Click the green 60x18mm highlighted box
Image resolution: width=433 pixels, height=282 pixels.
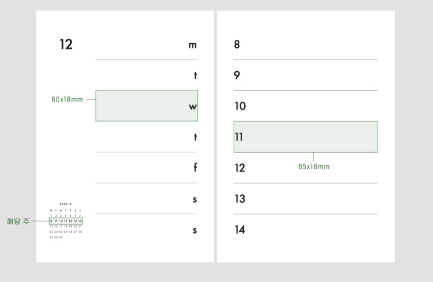pyautogui.click(x=144, y=106)
